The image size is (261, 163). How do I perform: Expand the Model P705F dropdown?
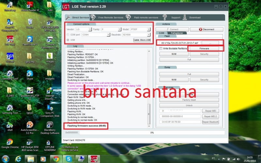point(149,29)
